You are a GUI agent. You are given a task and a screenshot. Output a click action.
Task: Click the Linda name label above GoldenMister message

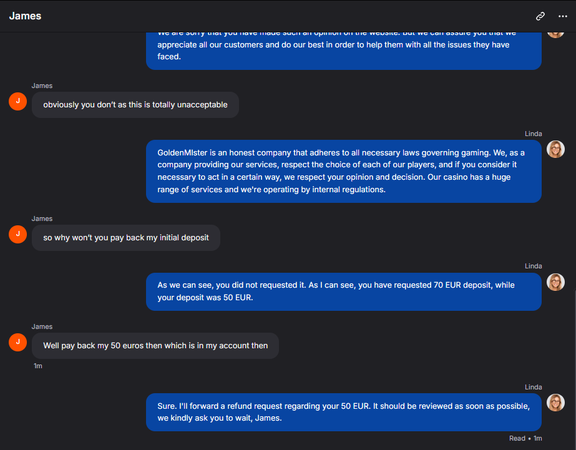pyautogui.click(x=533, y=134)
